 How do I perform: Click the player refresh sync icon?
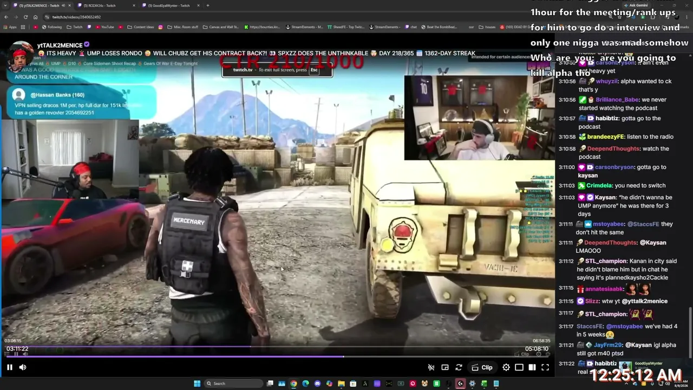[459, 367]
